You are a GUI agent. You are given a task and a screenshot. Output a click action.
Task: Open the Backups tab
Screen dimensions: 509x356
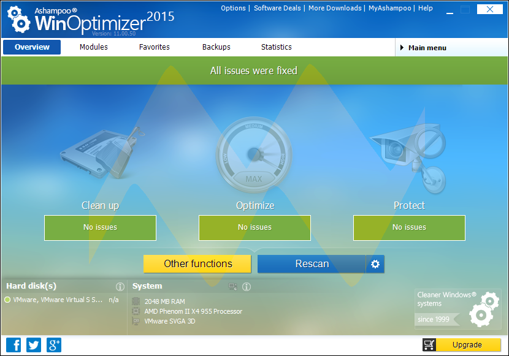click(x=216, y=47)
